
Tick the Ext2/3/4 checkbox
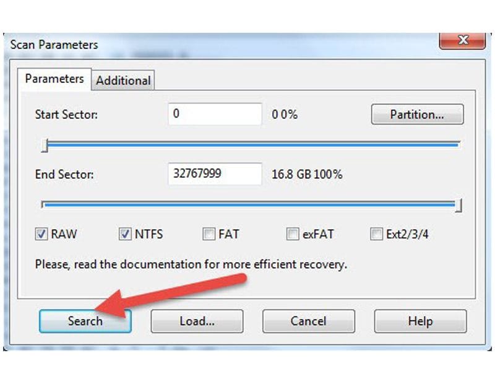pyautogui.click(x=376, y=234)
